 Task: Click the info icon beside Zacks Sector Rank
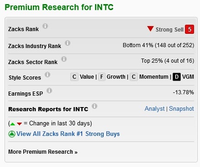[64, 59]
